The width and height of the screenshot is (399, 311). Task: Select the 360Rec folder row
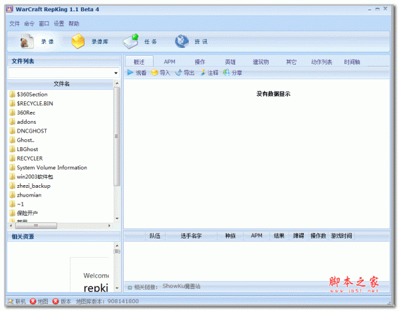click(61, 113)
